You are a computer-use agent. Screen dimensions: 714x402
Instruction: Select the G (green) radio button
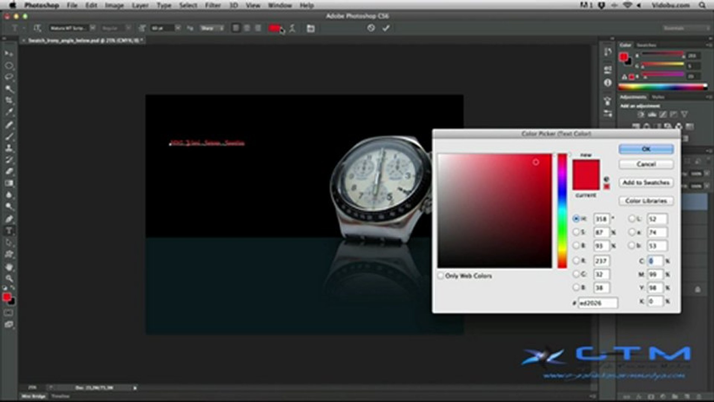coord(576,274)
